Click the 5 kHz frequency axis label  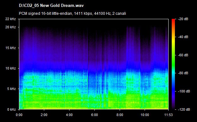(11, 89)
